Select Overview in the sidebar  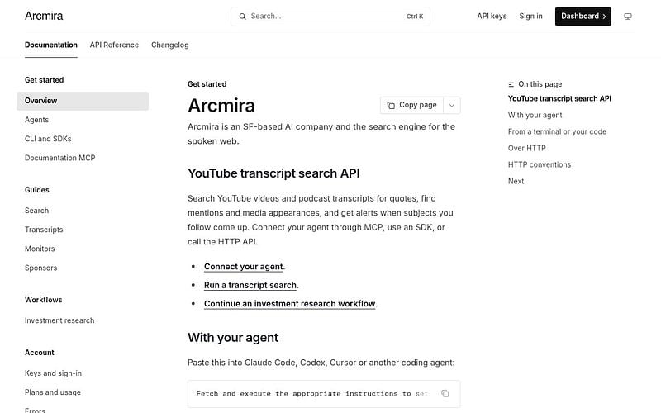(x=83, y=101)
